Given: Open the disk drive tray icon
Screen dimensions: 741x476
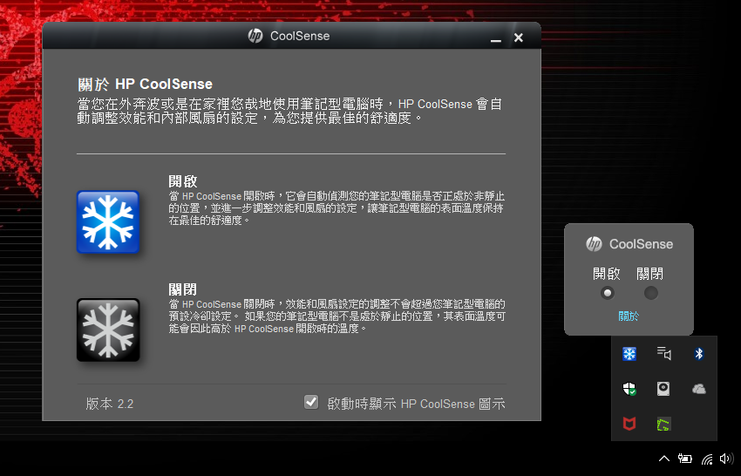Looking at the screenshot, I should pos(663,389).
